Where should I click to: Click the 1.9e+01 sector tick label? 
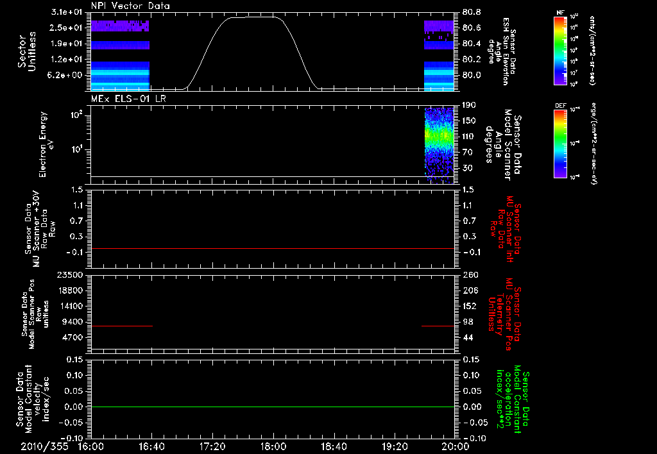66,44
